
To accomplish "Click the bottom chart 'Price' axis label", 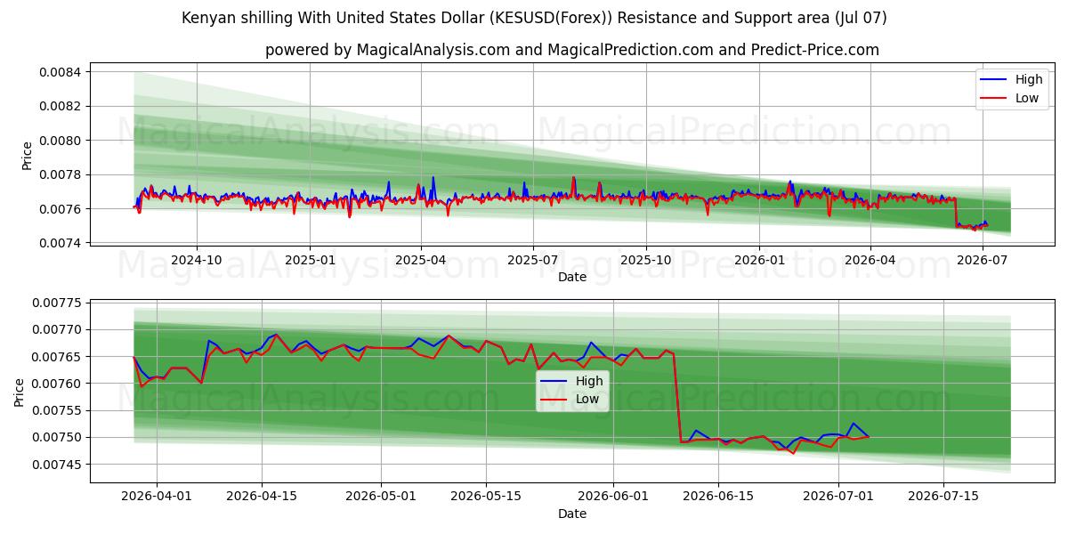I will click(20, 392).
